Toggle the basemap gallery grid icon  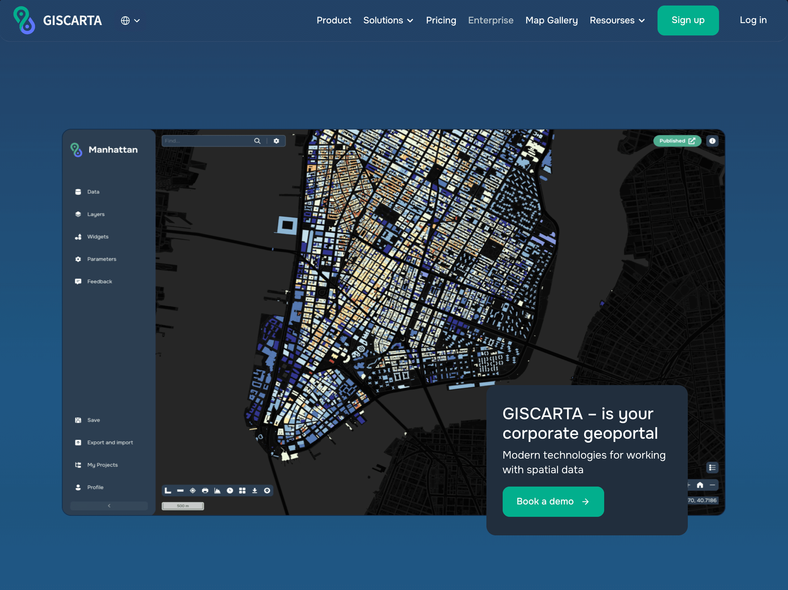point(243,490)
